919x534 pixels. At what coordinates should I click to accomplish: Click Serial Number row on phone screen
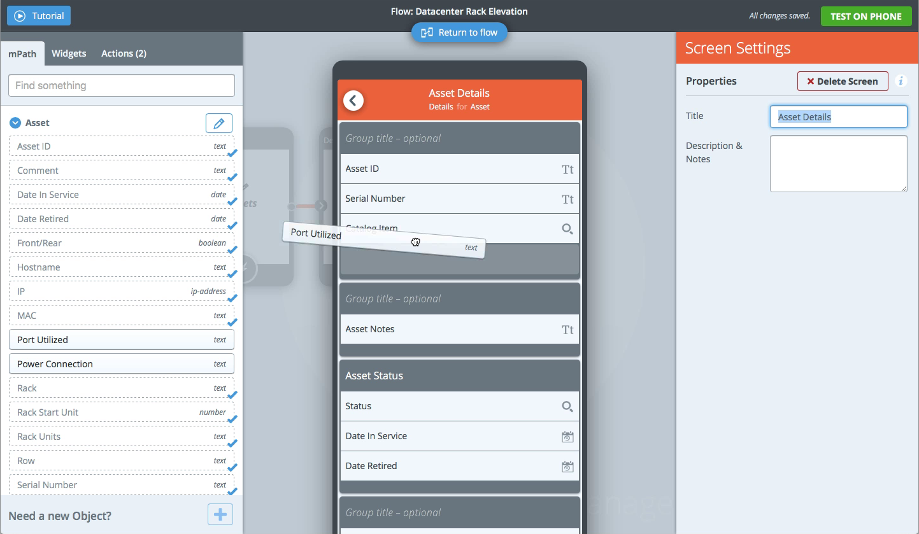tap(460, 199)
